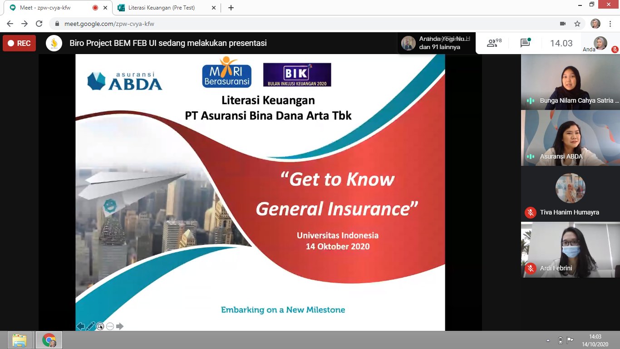
Task: Click the Anda self-view avatar
Action: coord(600,43)
